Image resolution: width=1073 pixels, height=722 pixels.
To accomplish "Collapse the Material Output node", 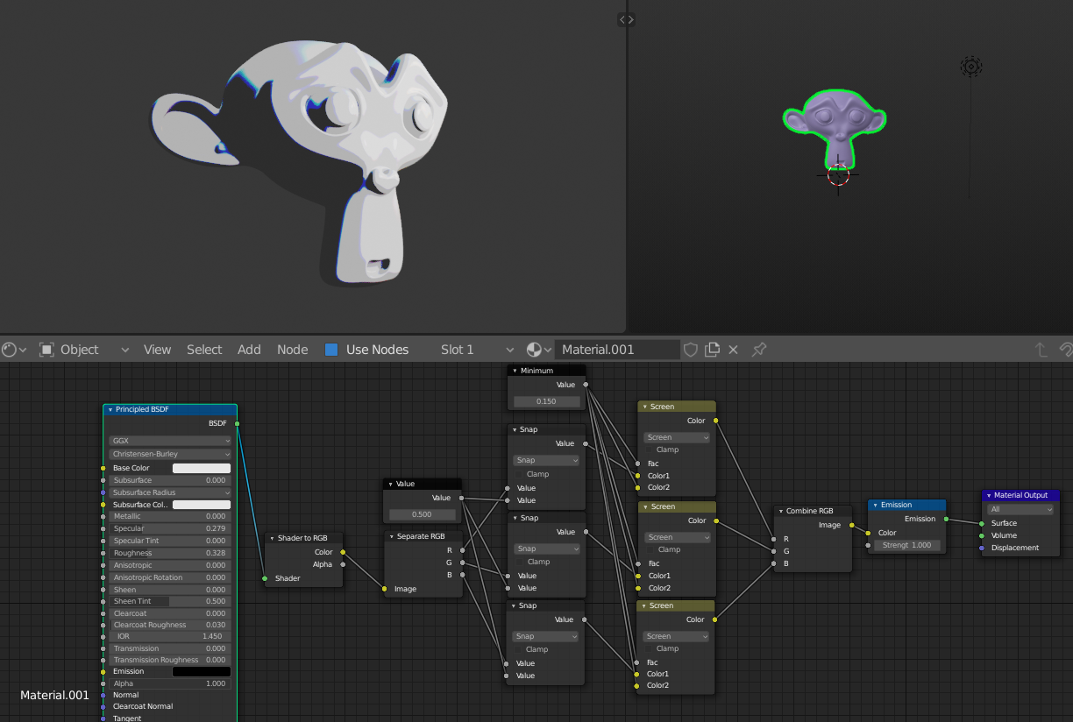I will (988, 495).
